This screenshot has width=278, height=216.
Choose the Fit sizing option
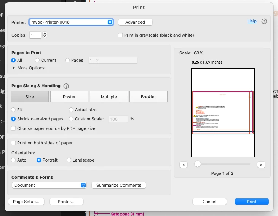[x=13, y=110]
